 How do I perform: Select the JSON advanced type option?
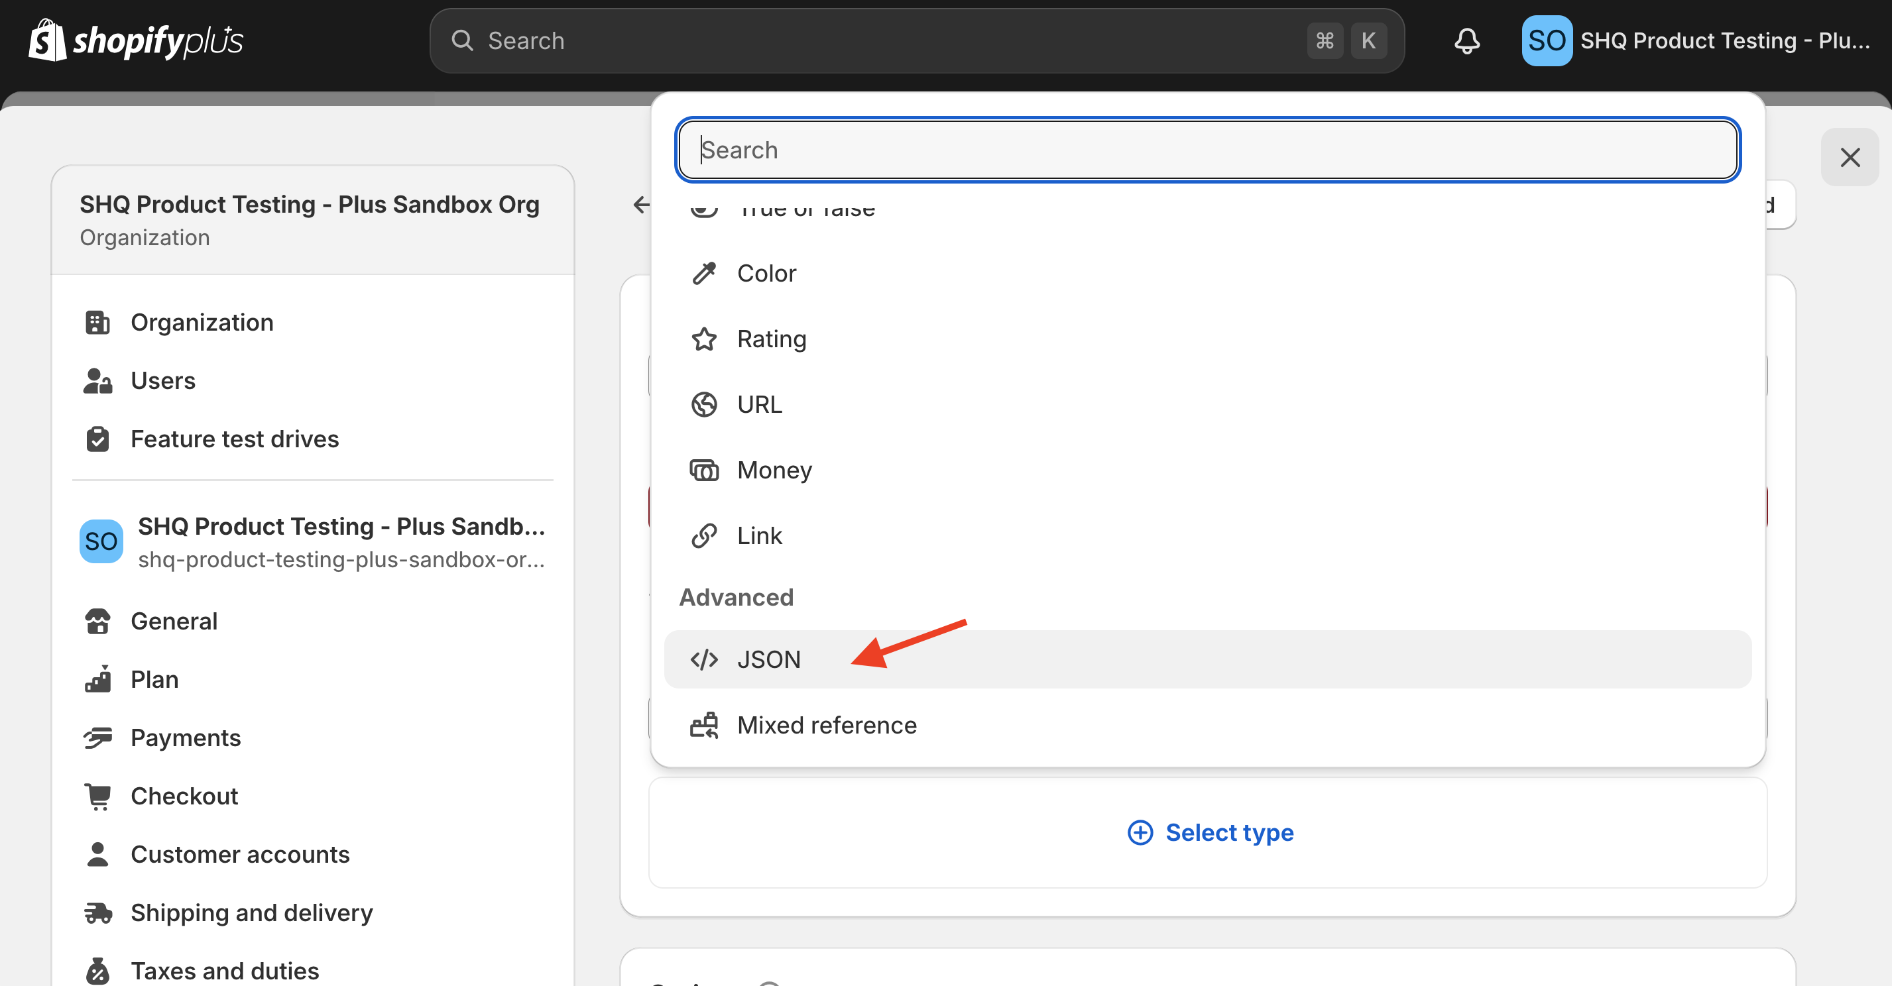(768, 659)
